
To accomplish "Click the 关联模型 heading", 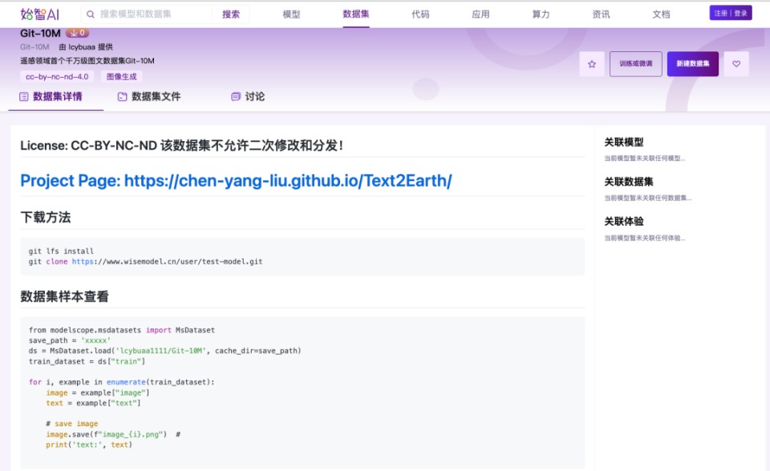I will coord(624,143).
